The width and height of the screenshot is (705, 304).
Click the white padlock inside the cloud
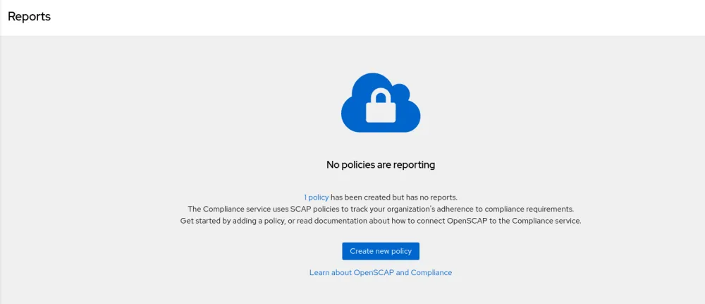click(380, 106)
